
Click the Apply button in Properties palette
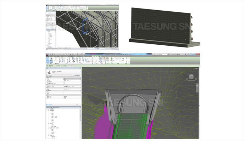pyautogui.click(x=77, y=105)
